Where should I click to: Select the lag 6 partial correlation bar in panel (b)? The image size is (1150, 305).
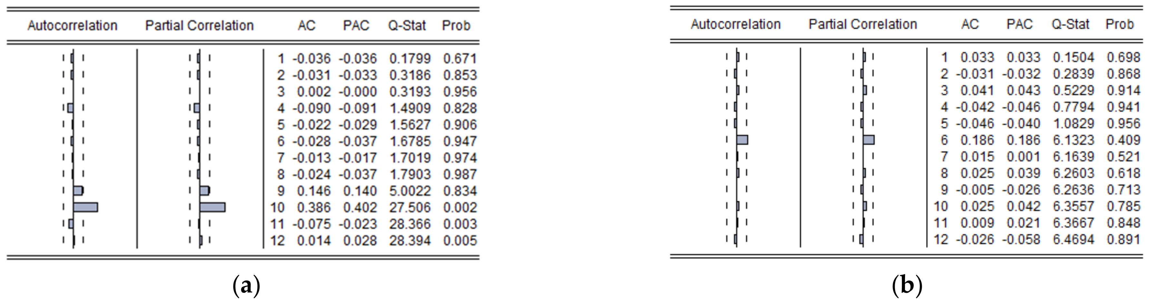(869, 140)
